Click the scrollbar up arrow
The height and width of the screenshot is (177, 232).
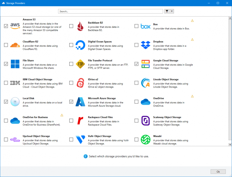[x=230, y=18]
